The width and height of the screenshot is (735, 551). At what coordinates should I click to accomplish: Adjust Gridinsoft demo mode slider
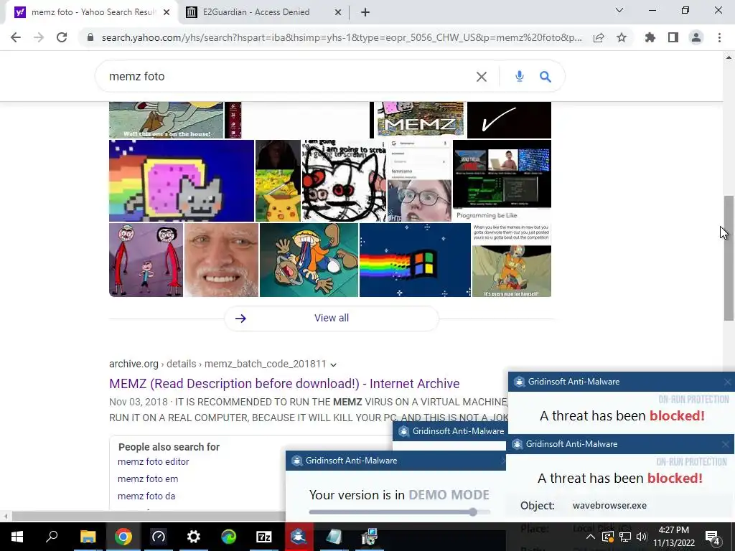click(473, 512)
